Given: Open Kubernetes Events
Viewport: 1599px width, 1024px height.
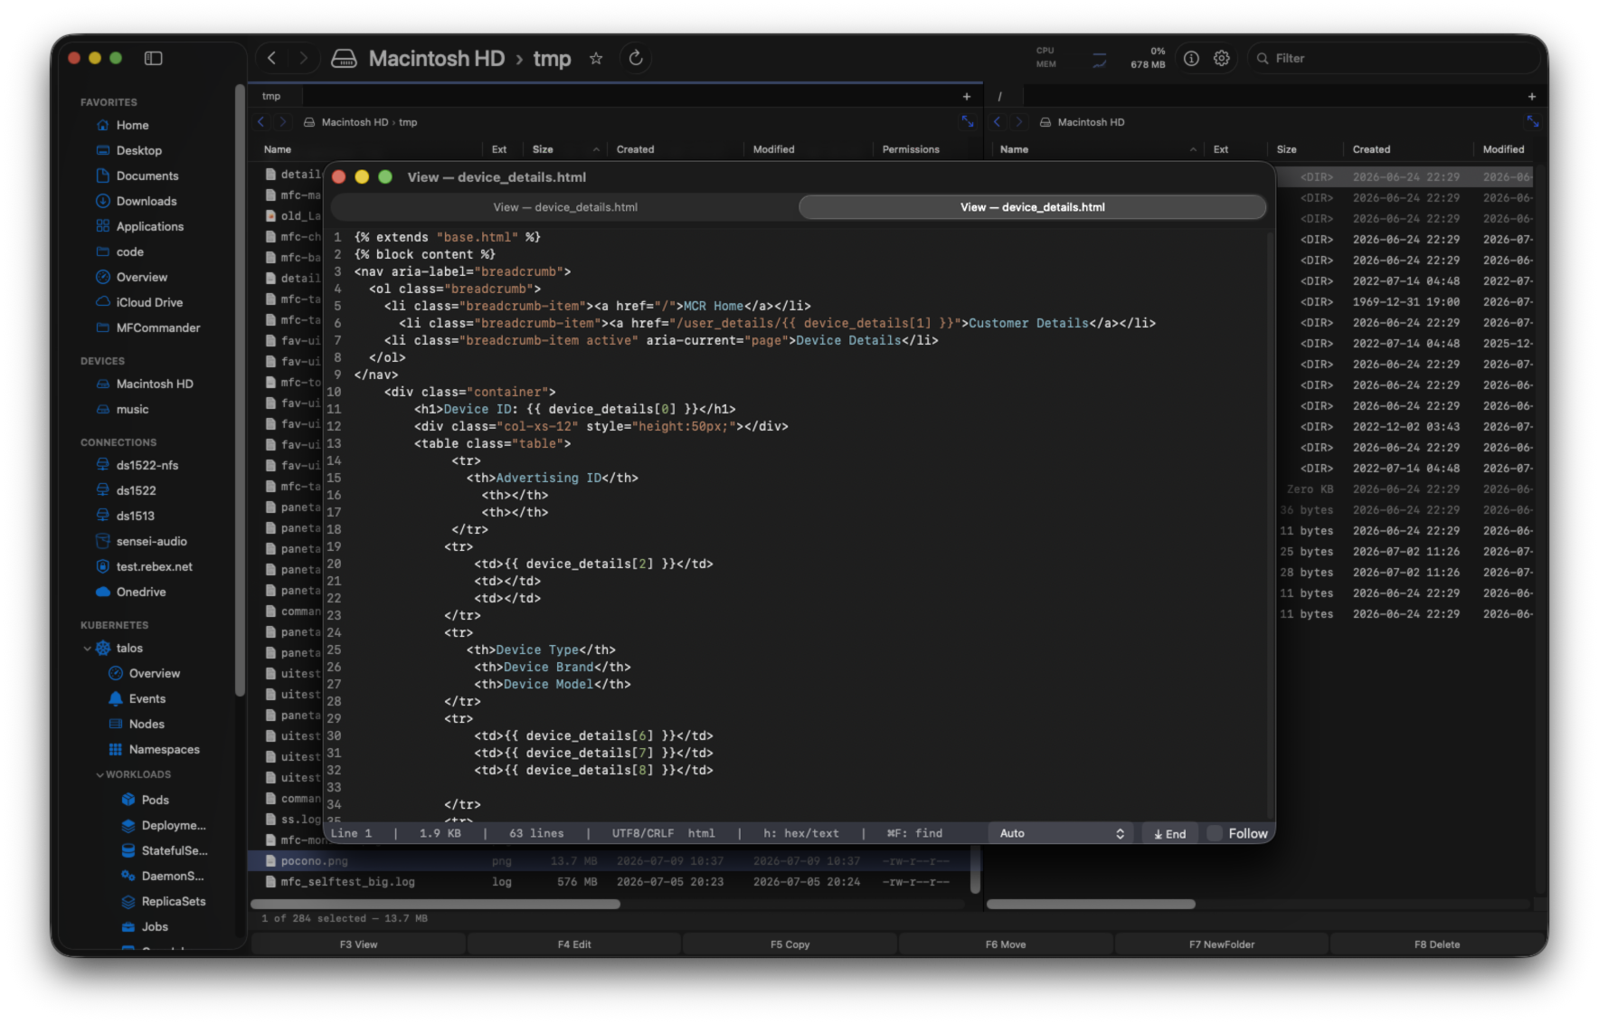Looking at the screenshot, I should pyautogui.click(x=147, y=698).
